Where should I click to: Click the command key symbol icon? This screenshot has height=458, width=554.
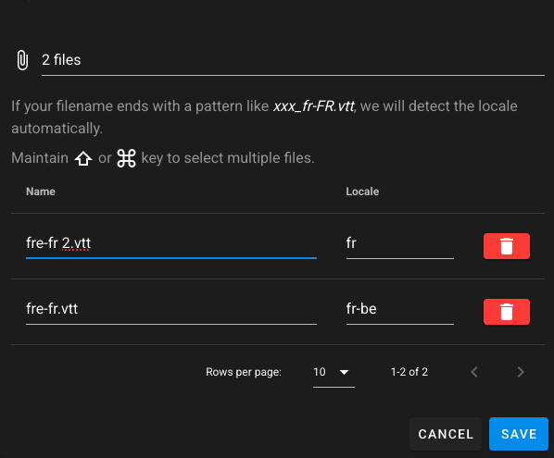coord(127,158)
